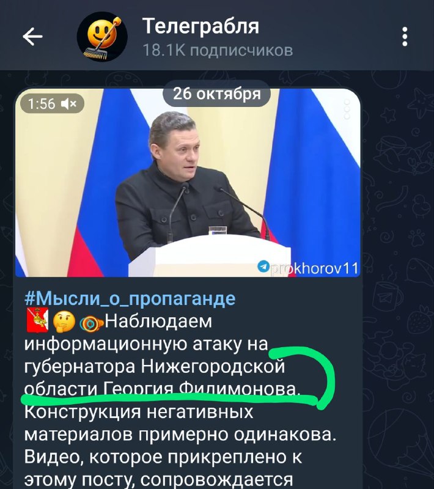This screenshot has width=434, height=489.
Task: Tap the 1:56 video duration badge
Action: point(52,103)
